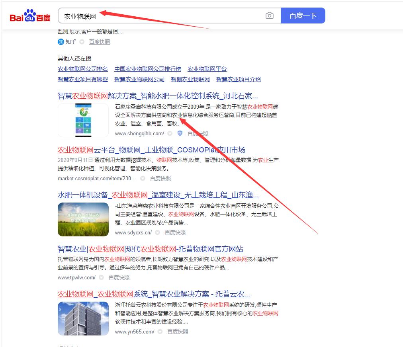Click the office building thumbnail image
Image resolution: width=403 pixels, height=347 pixels.
point(83,318)
